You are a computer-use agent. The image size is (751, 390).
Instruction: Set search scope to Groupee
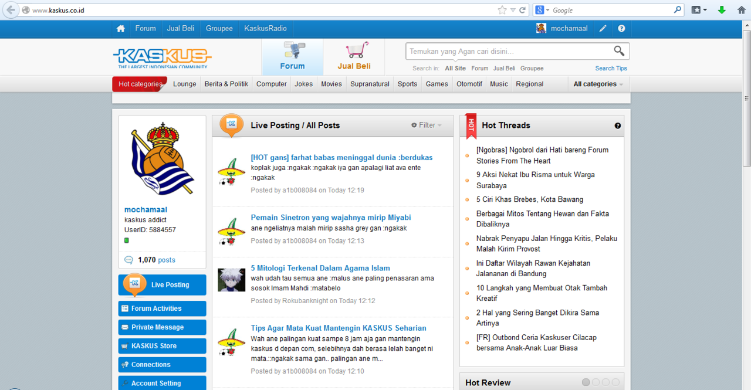tap(532, 68)
